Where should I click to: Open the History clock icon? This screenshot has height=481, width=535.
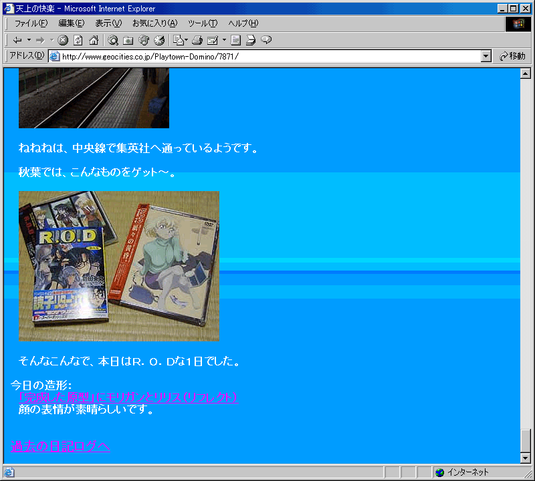(159, 40)
